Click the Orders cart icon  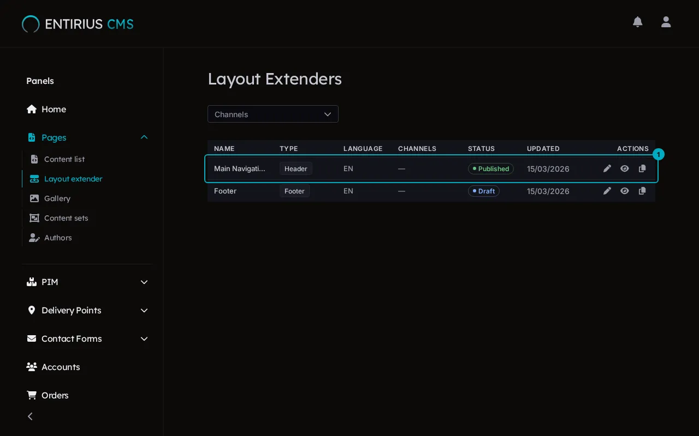[32, 395]
